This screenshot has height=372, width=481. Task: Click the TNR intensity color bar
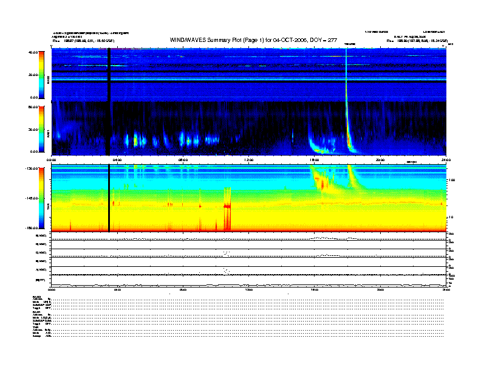click(x=41, y=198)
